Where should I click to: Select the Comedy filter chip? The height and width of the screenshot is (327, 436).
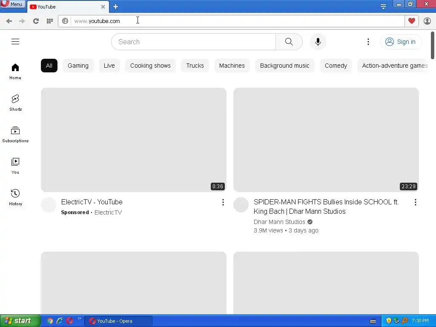(x=336, y=66)
